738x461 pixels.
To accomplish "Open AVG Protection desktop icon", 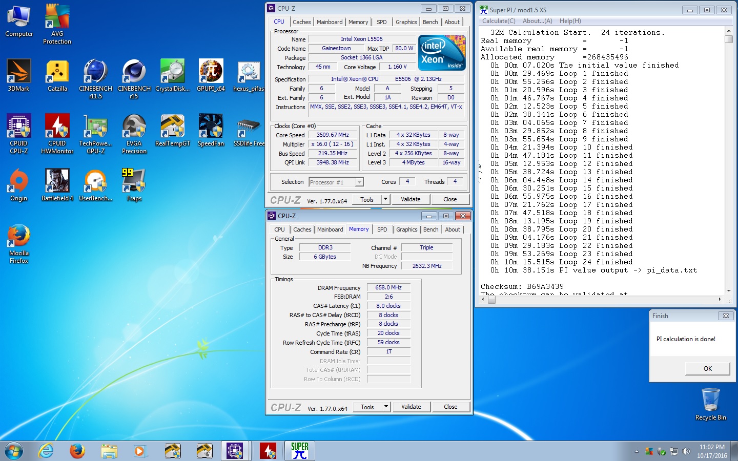I will click(x=57, y=24).
